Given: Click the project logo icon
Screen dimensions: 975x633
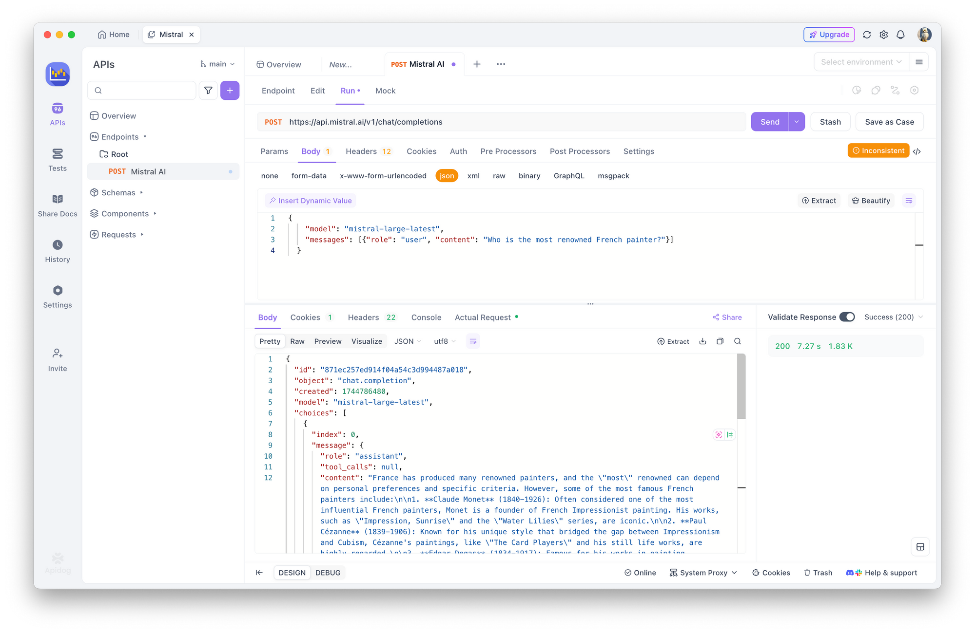Looking at the screenshot, I should click(x=58, y=74).
